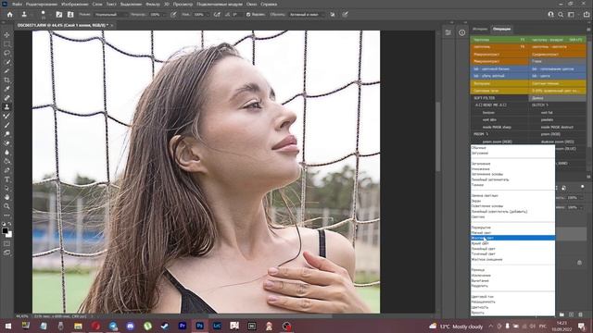Open the Windows Start menu
The image size is (593, 333).
click(x=8, y=326)
